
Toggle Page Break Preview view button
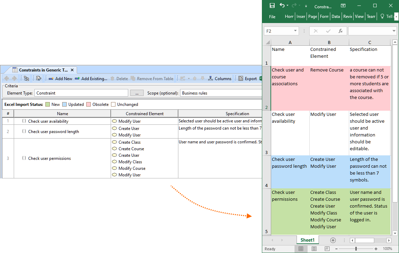point(327,249)
